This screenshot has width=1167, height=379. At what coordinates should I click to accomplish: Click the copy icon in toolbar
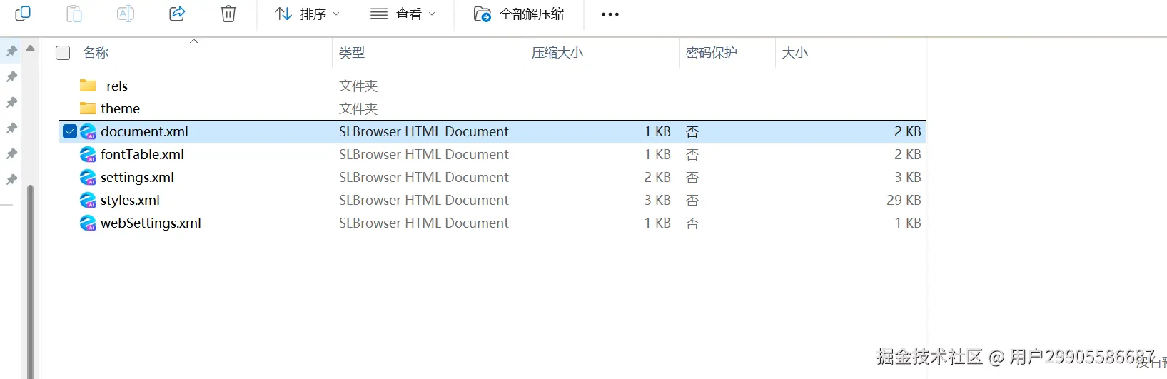pyautogui.click(x=23, y=14)
